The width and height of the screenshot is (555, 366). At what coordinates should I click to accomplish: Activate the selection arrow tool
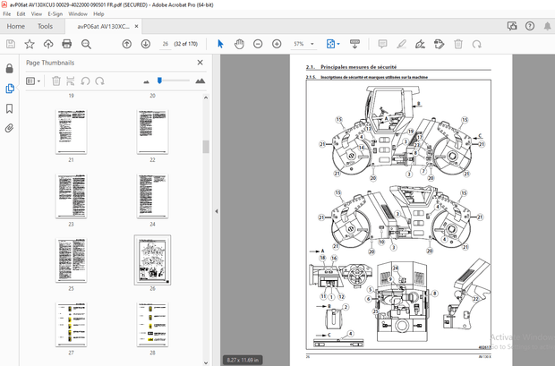point(220,44)
